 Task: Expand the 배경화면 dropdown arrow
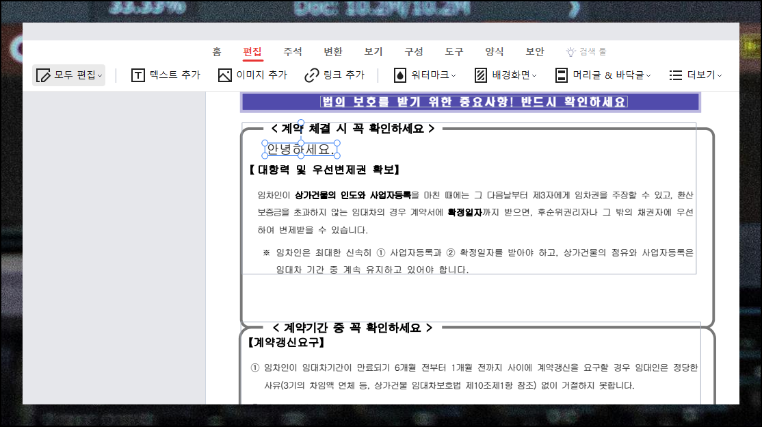tap(534, 76)
